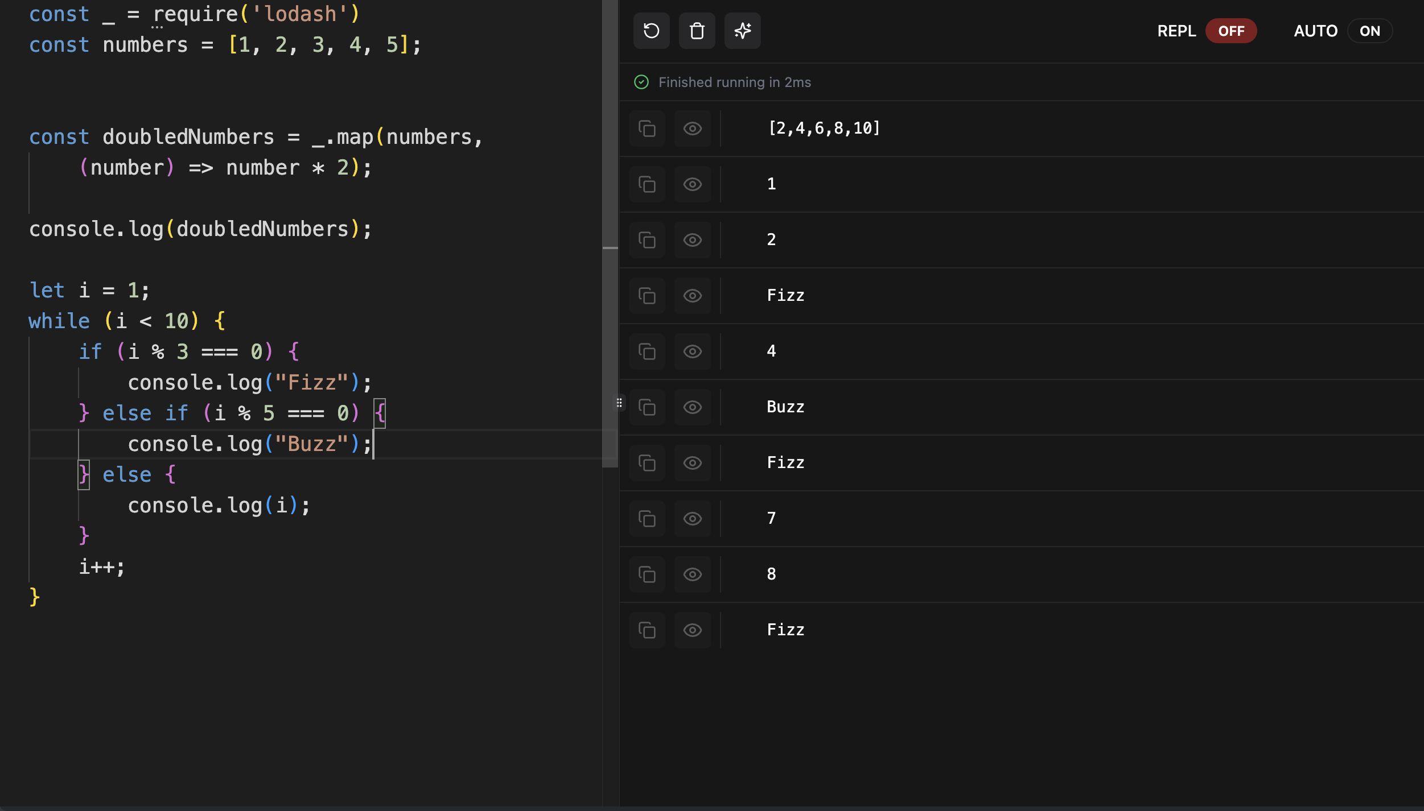Click the console.log(doubledNumbers) line

coord(200,229)
